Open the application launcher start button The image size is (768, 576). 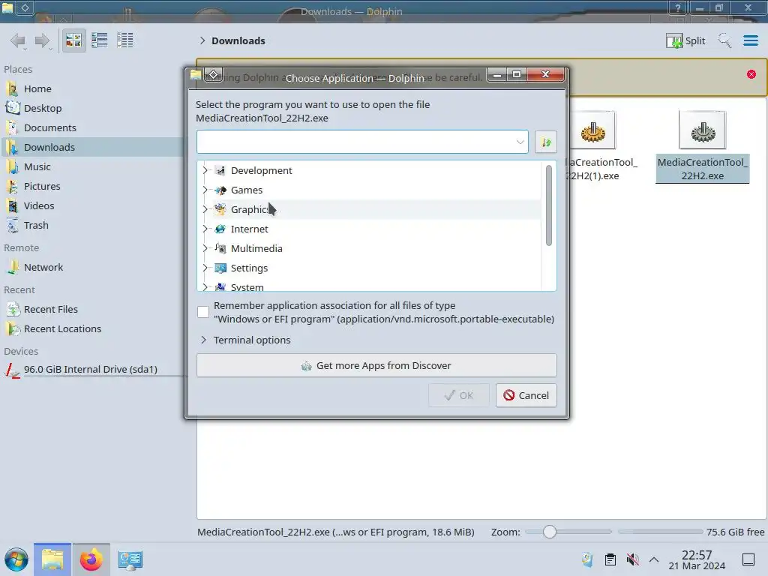[x=16, y=559]
